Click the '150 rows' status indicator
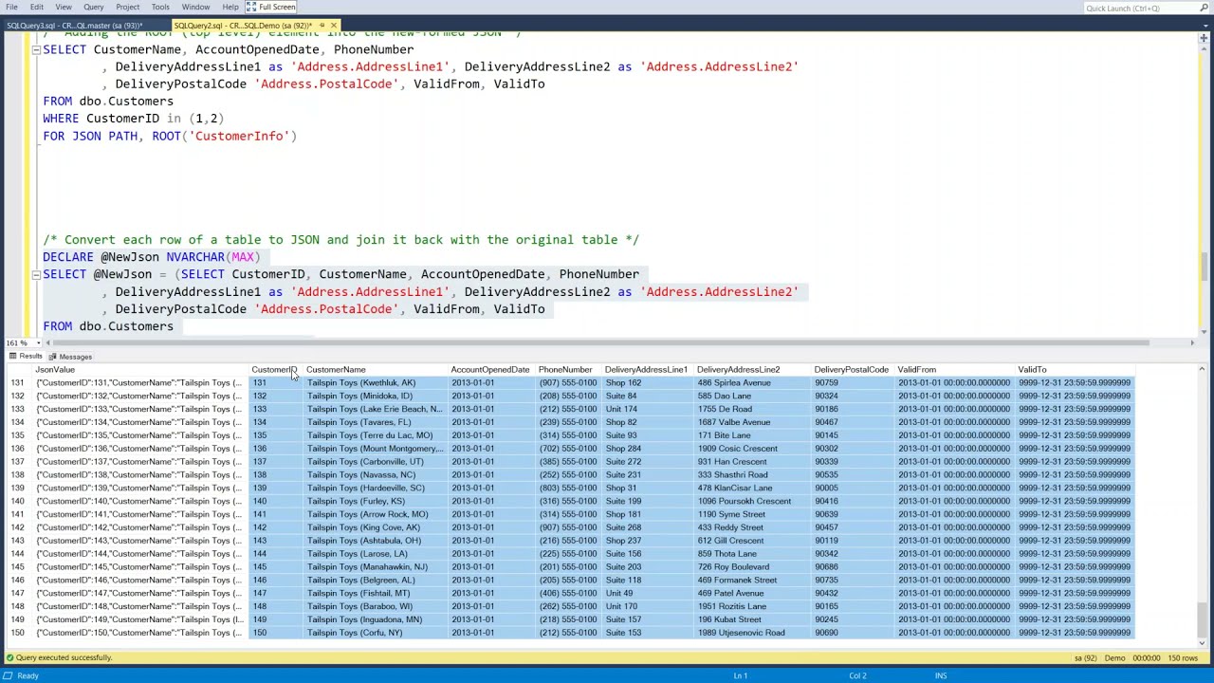Screen dimensions: 1214x683 coord(1183,657)
